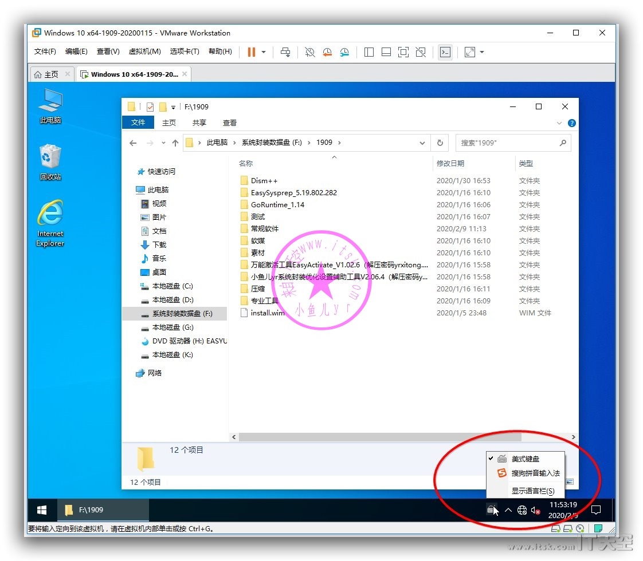
Task: Enter VMware full screen mode
Action: (x=403, y=52)
